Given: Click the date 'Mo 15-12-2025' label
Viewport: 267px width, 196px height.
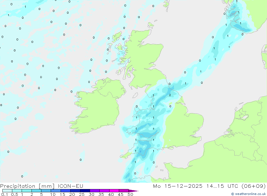Looking at the screenshot, I should (x=178, y=186).
